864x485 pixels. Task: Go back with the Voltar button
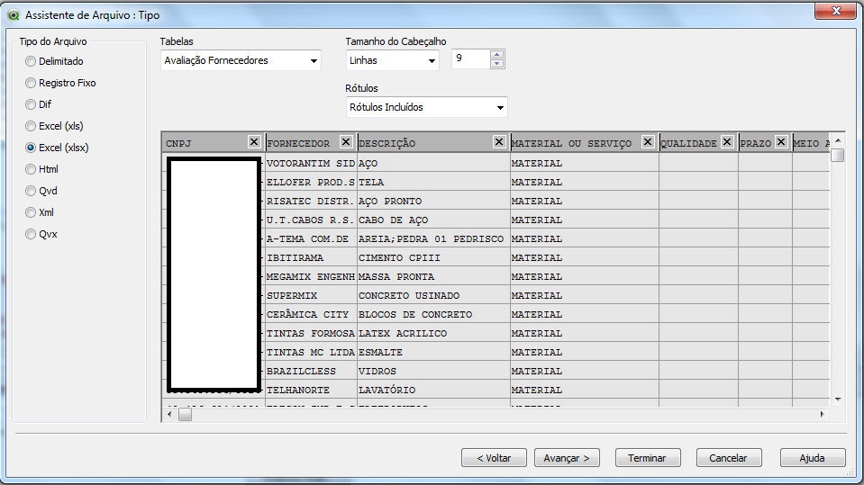click(x=495, y=458)
